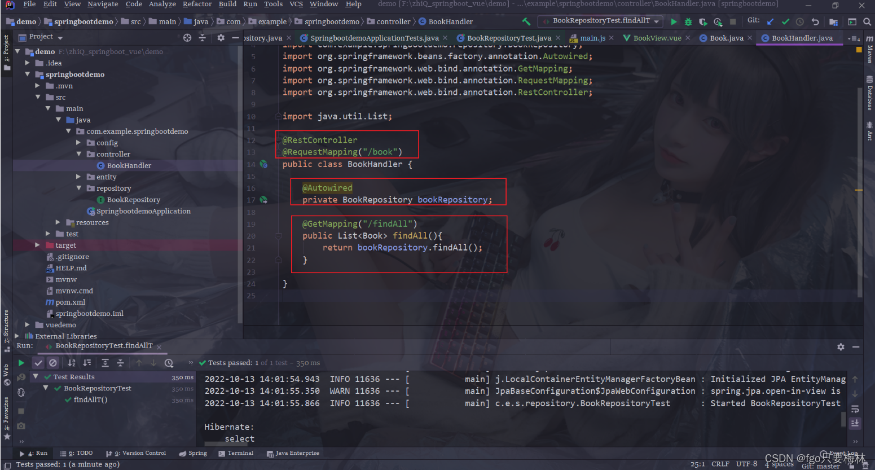875x470 pixels.
Task: Click UTF-8 encoding in status bar
Action: (x=746, y=464)
